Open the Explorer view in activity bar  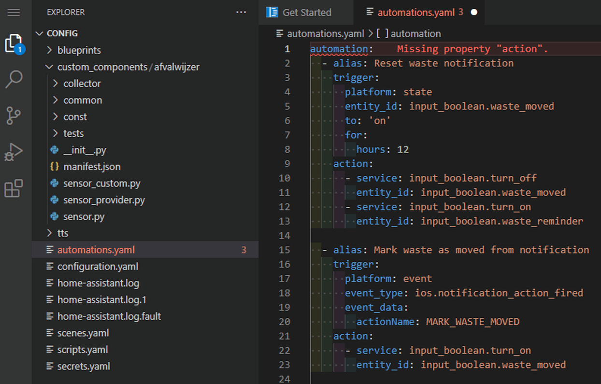tap(14, 44)
